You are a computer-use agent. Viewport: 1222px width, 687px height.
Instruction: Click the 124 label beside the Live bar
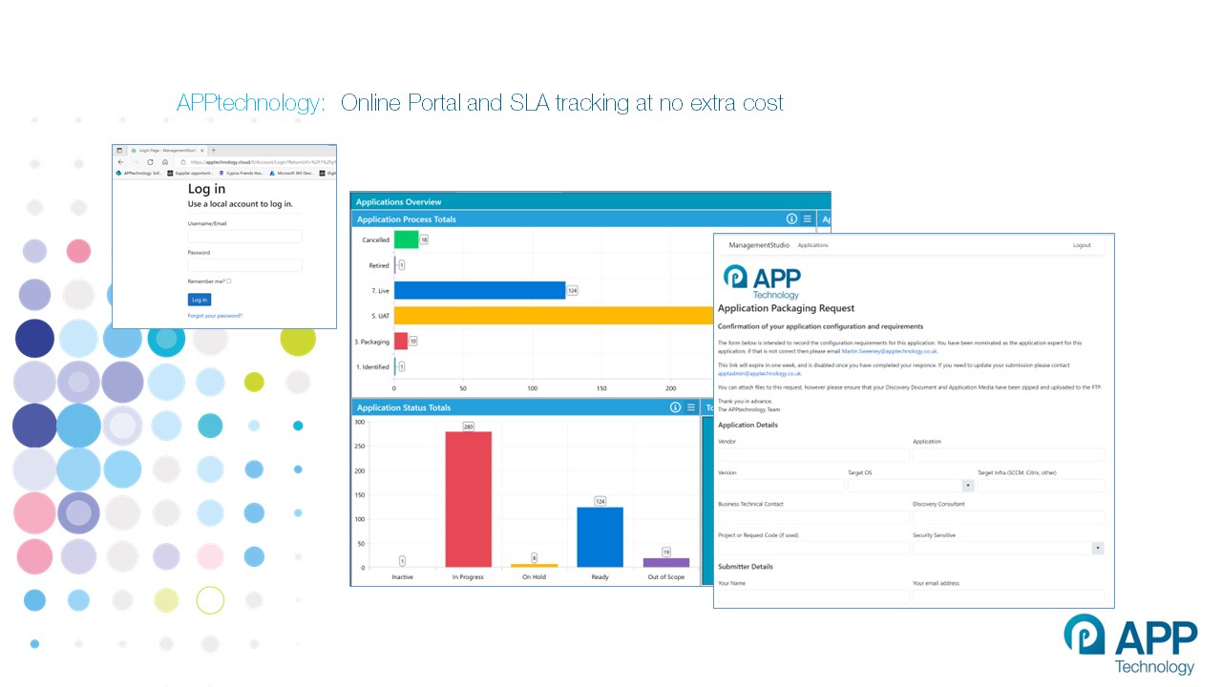(573, 290)
